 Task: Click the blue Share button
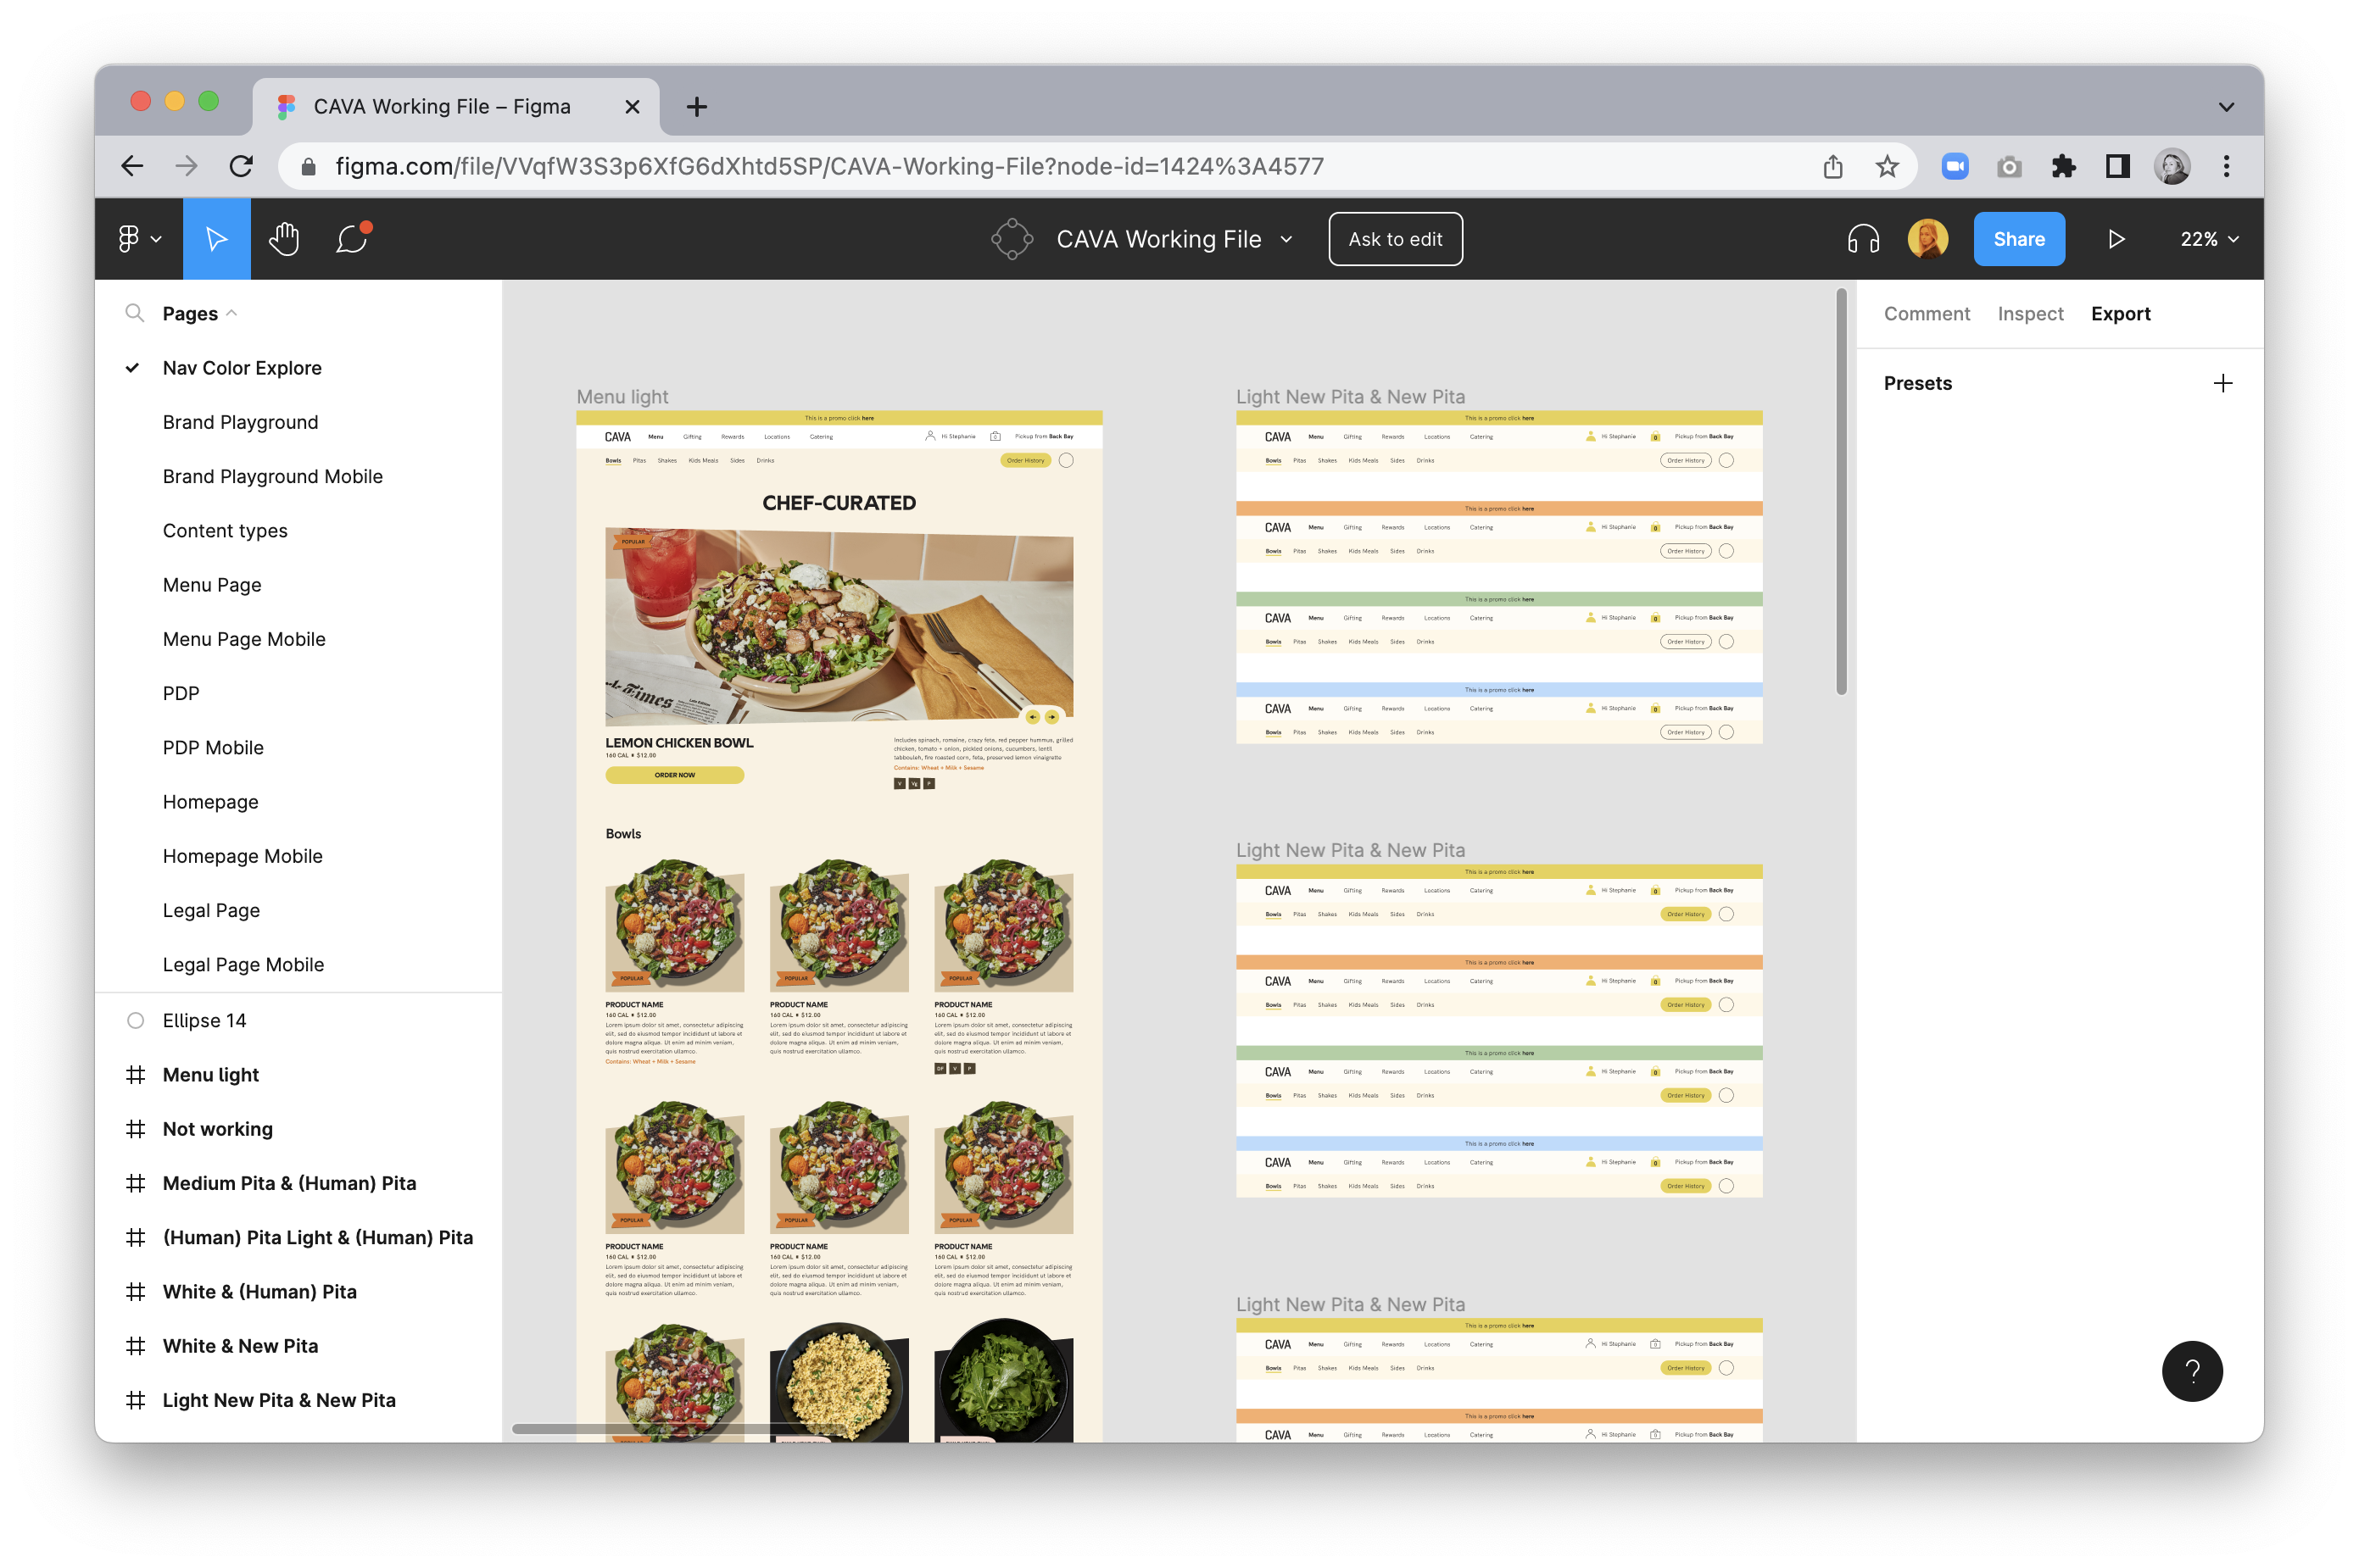tap(2018, 239)
